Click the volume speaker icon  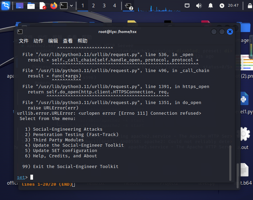click(199, 6)
